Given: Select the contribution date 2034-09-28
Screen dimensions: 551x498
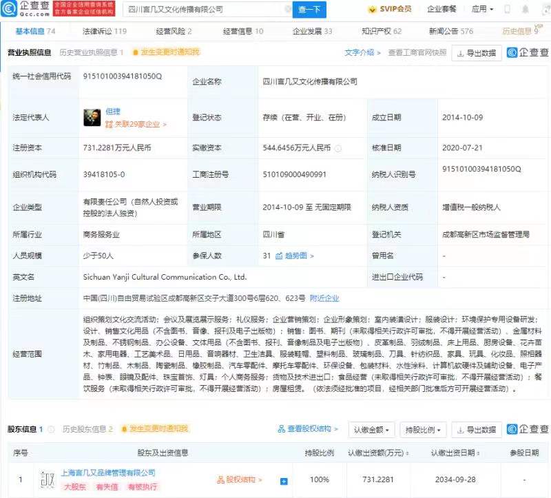Looking at the screenshot, I should (455, 479).
